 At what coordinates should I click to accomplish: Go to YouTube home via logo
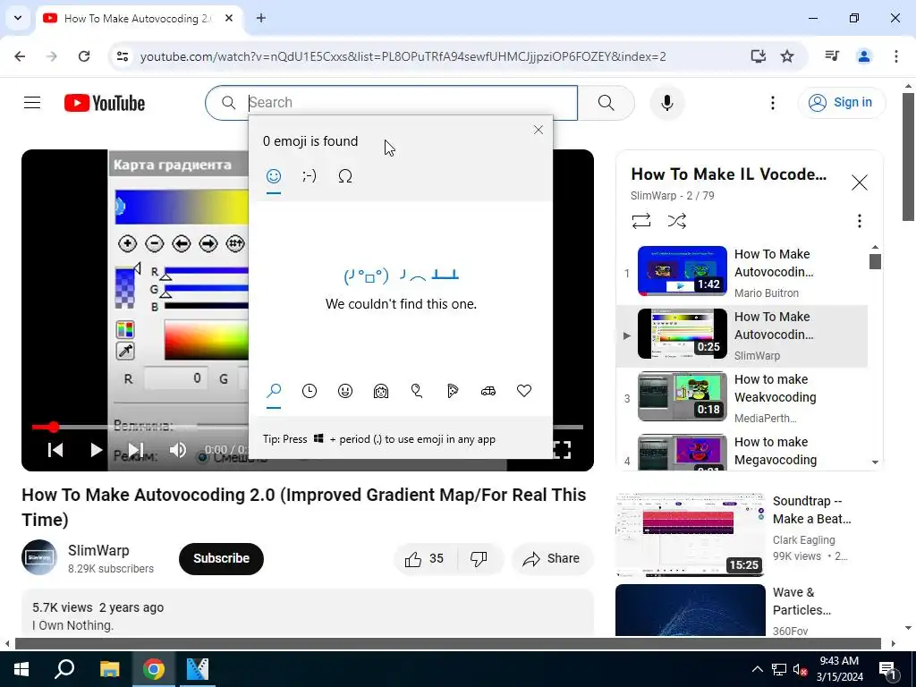tap(105, 103)
